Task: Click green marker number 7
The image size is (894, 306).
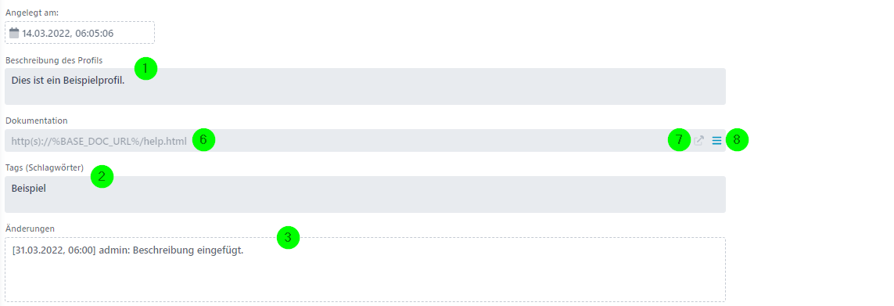Action: pyautogui.click(x=679, y=140)
